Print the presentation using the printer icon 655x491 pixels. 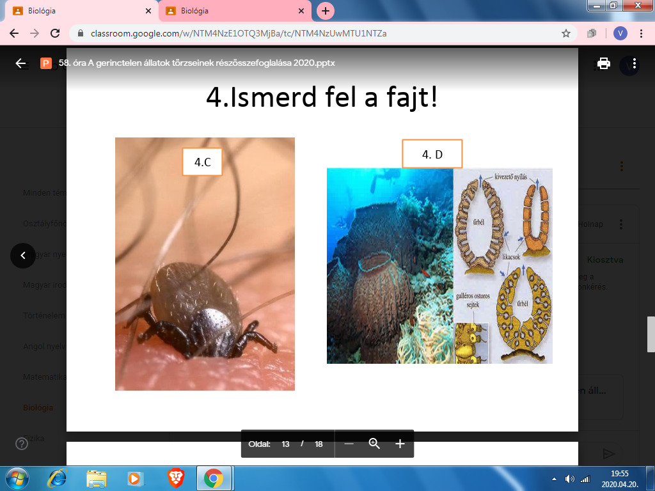(603, 63)
